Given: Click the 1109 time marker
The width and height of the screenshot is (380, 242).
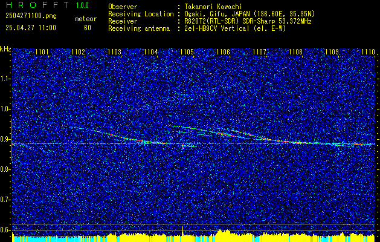Looking at the screenshot, I should coord(332,52).
